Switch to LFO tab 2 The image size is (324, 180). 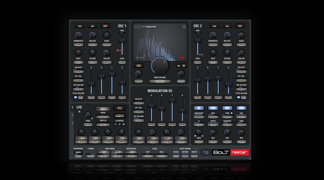coord(72,116)
